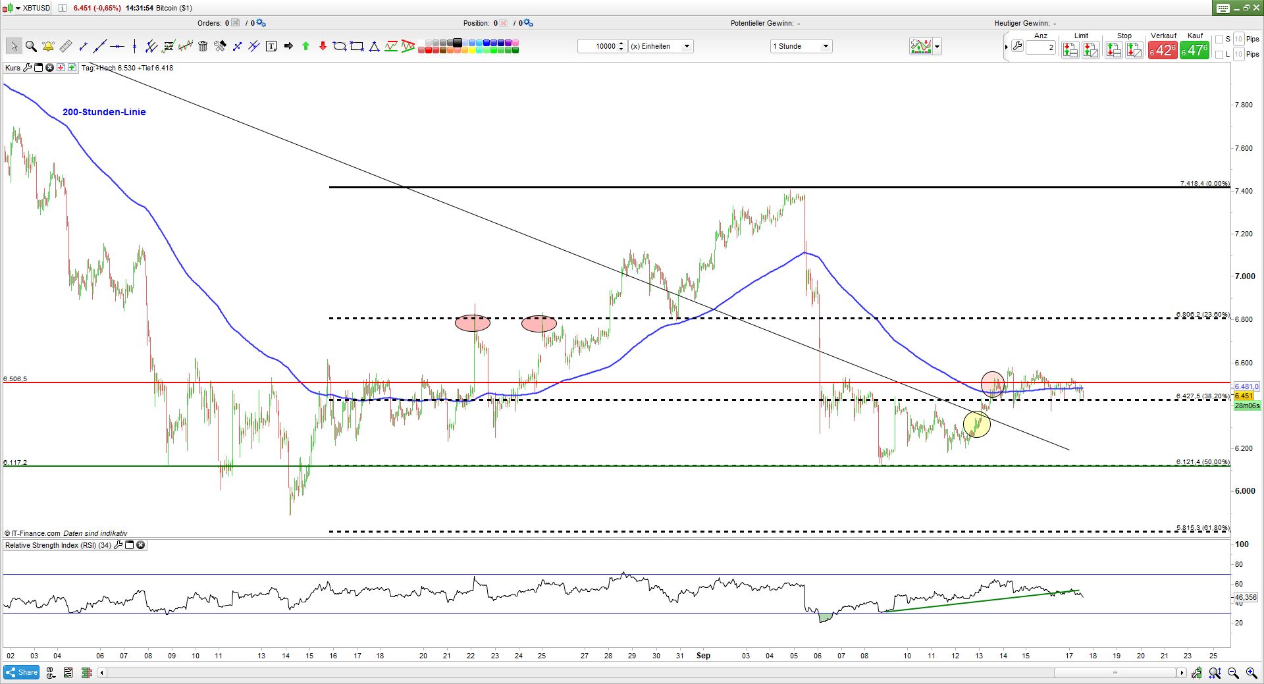Open the alarm bell alert tool
Viewport: 1264px width, 684px height.
(x=48, y=46)
